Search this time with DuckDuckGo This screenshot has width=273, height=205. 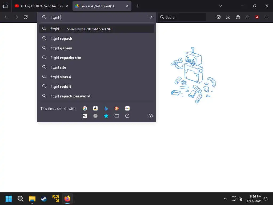[x=117, y=108]
